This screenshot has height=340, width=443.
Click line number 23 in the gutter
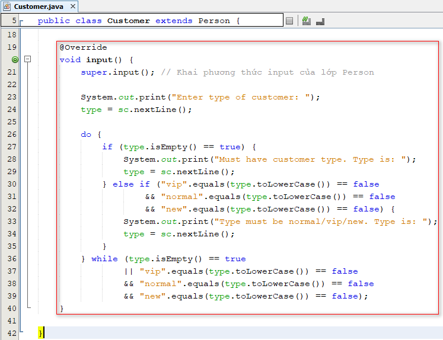click(x=12, y=97)
